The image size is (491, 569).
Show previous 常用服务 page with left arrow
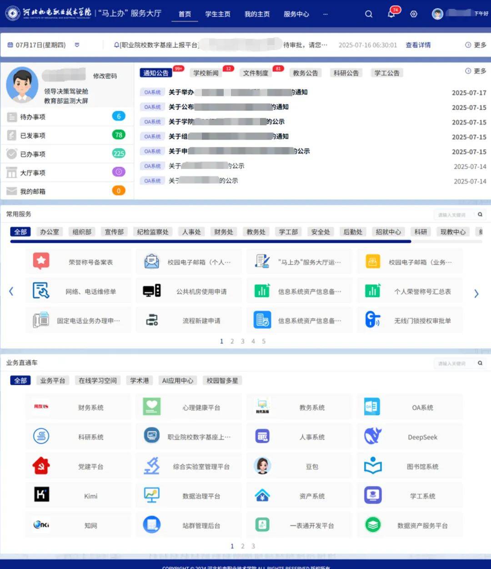[x=11, y=292]
